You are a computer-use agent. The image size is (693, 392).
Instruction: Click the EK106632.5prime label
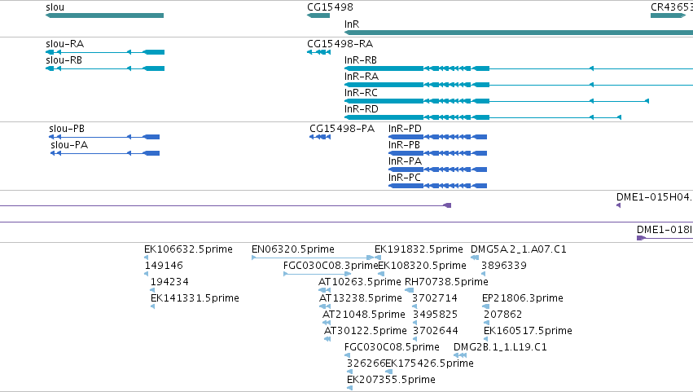tap(188, 249)
